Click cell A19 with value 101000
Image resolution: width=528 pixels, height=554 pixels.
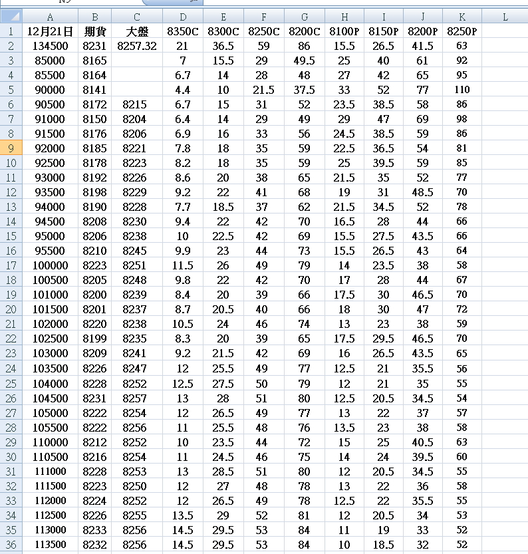[x=50, y=295]
